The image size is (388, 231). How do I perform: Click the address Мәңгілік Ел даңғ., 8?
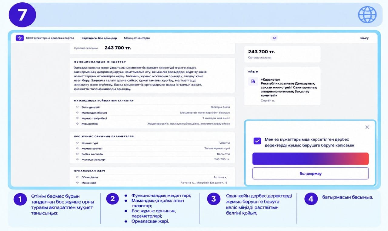coord(212,183)
